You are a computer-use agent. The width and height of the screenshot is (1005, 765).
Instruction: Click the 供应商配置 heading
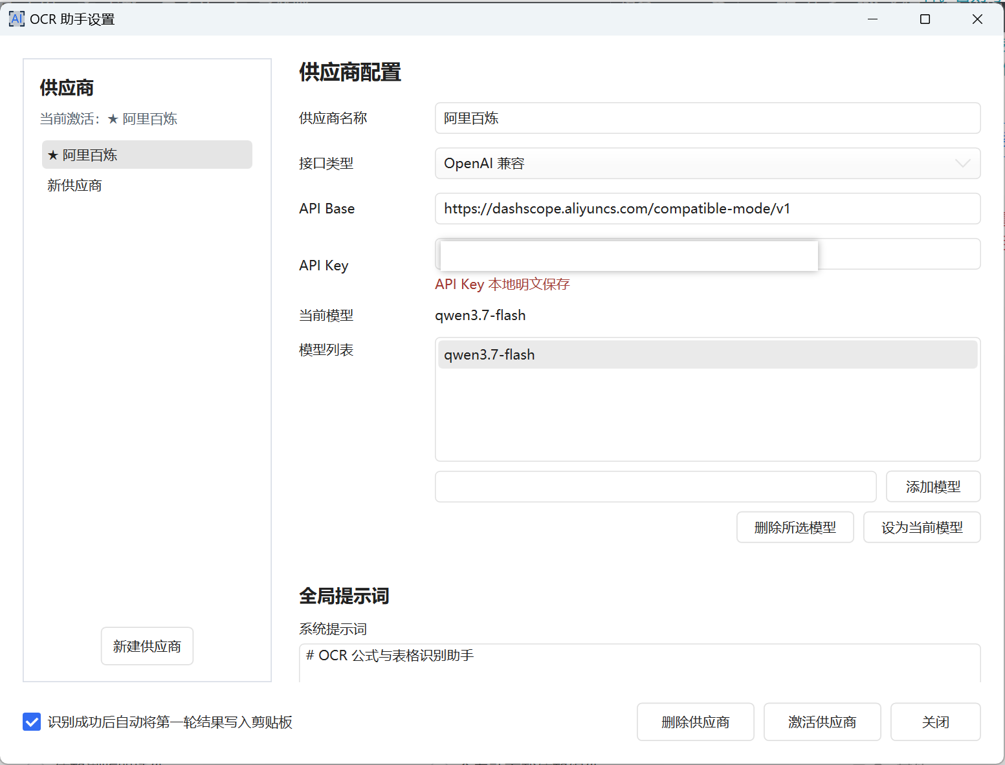click(350, 72)
